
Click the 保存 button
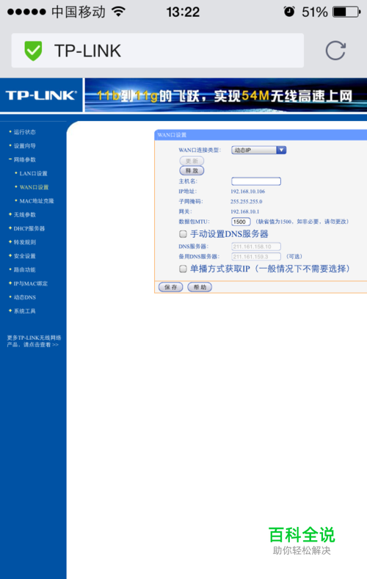point(170,287)
